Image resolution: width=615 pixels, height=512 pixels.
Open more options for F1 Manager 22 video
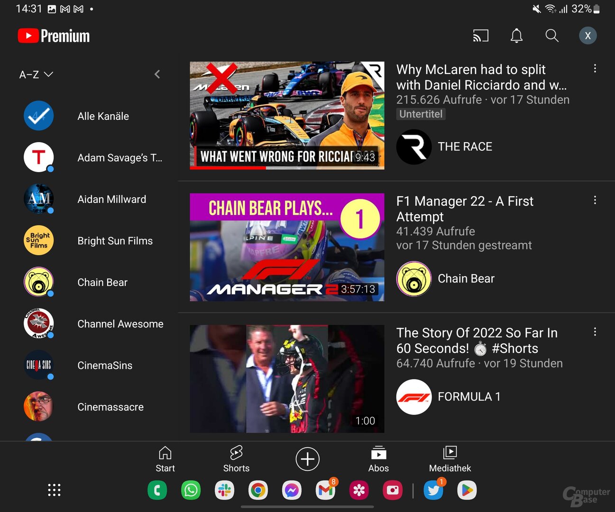[595, 201]
